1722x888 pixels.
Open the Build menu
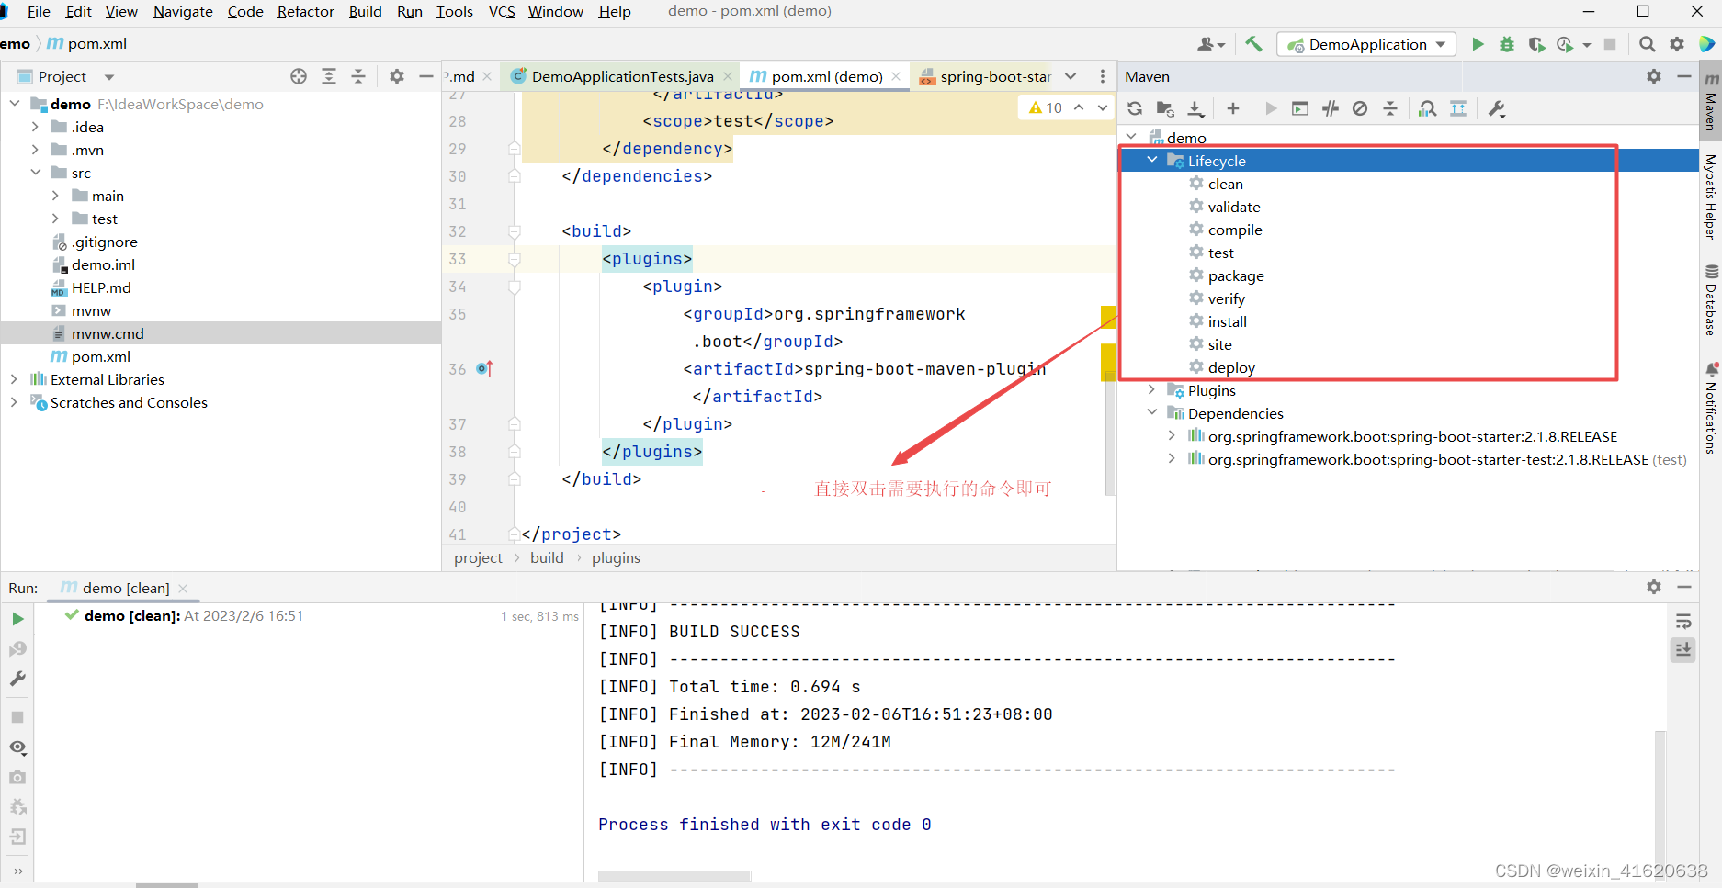[365, 11]
